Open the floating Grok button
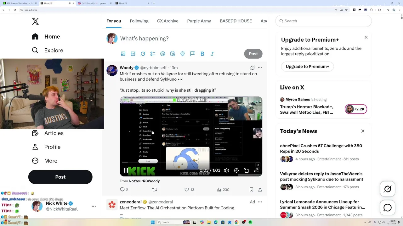 (388, 189)
